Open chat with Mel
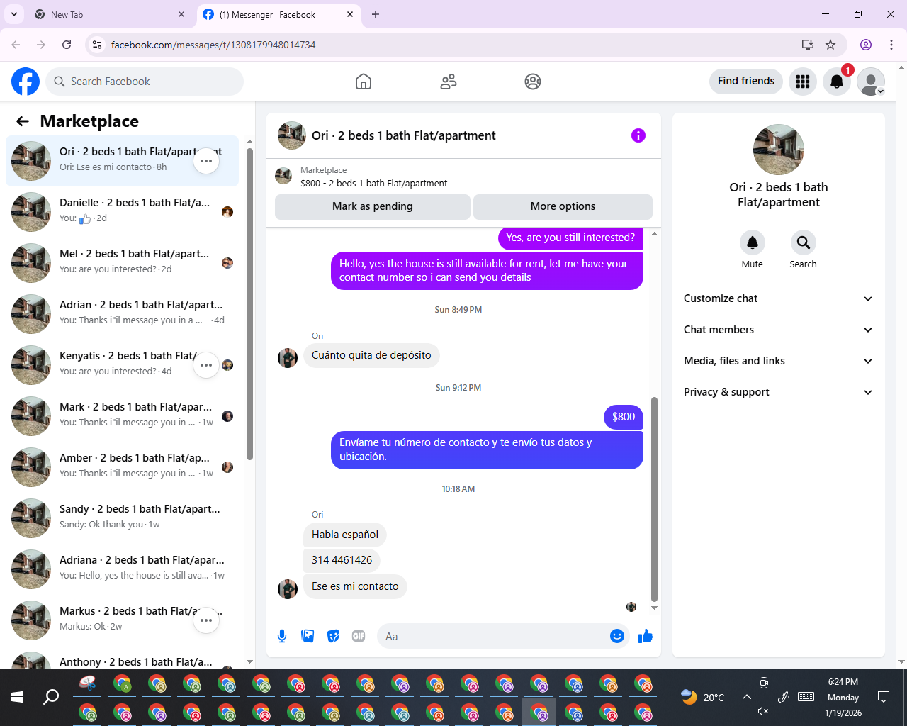Screen dimensions: 907x726 point(122,263)
